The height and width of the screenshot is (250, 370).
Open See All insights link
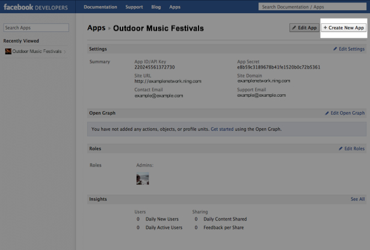point(357,199)
